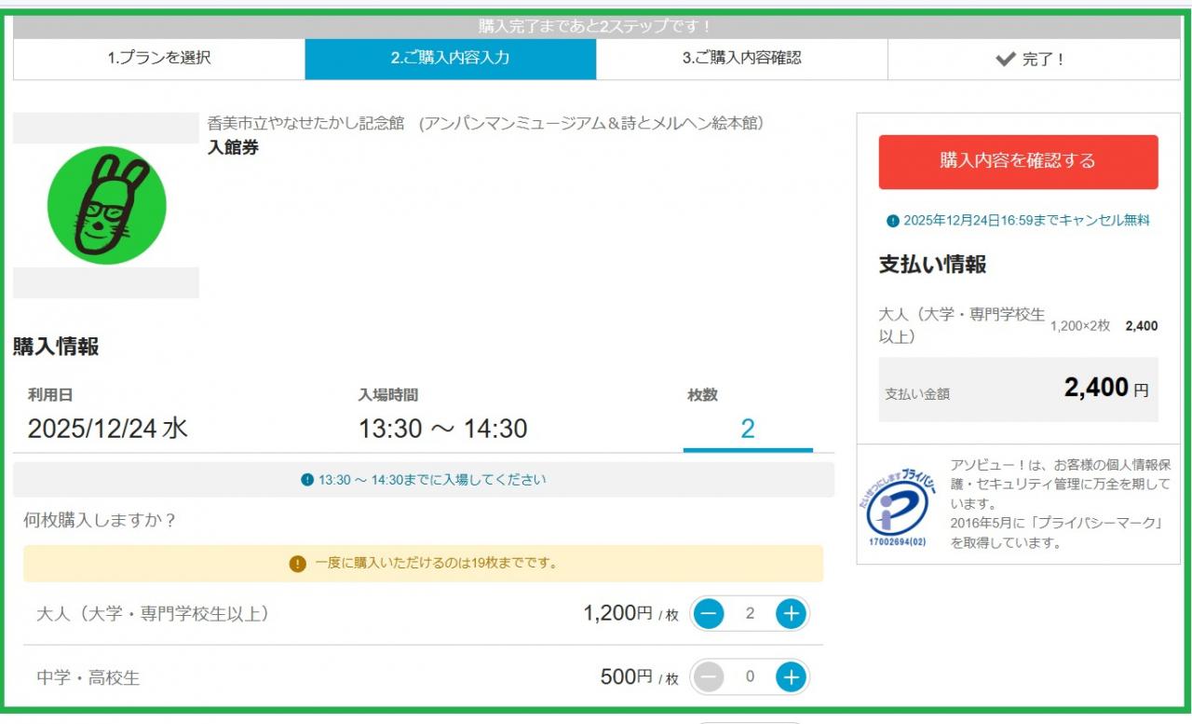Click the checkmark icon beside 完了!
The image size is (1192, 724).
[x=1005, y=59]
